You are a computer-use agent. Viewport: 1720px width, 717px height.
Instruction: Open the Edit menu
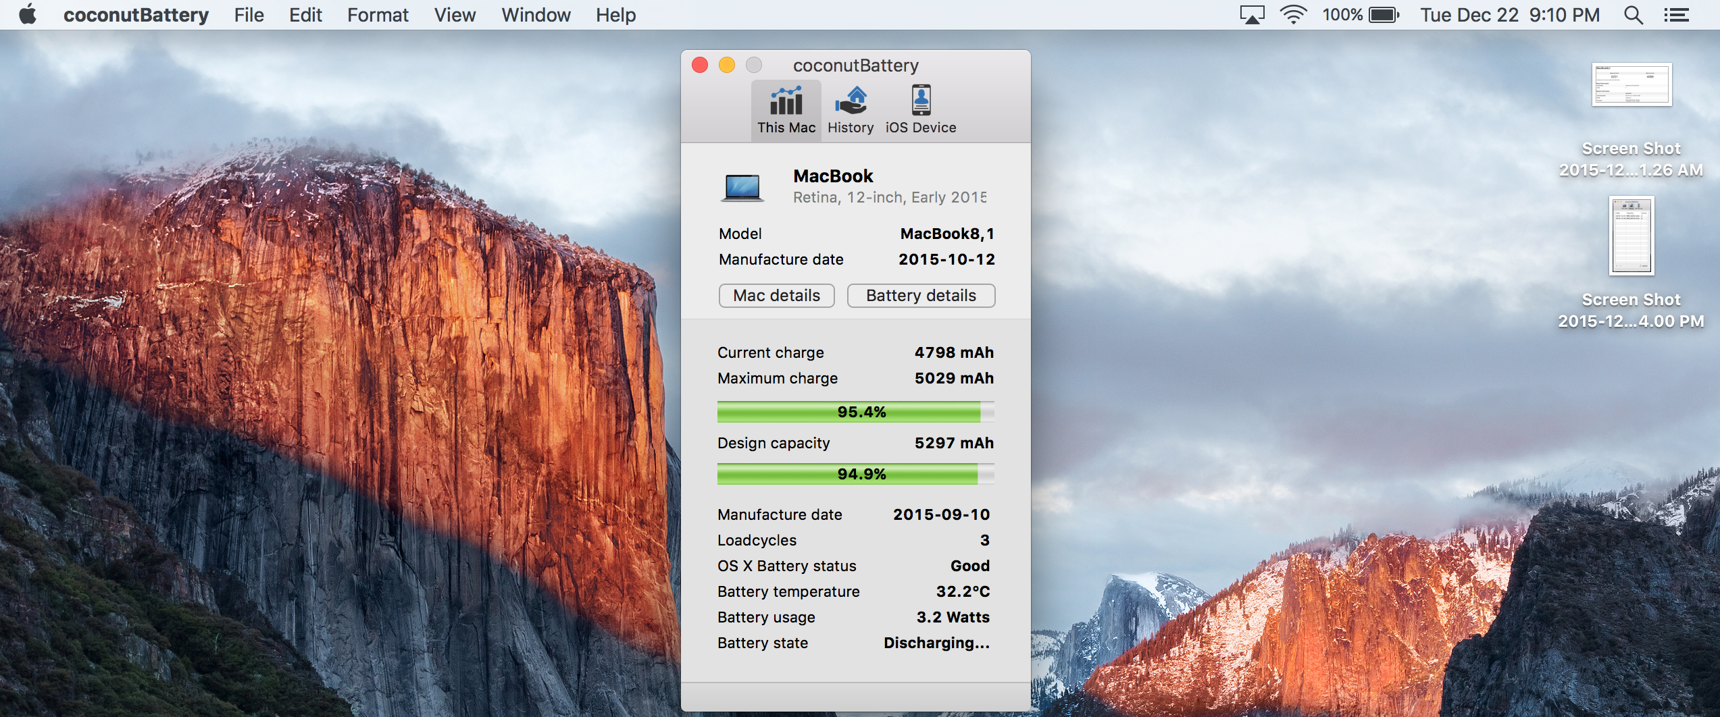[x=305, y=15]
